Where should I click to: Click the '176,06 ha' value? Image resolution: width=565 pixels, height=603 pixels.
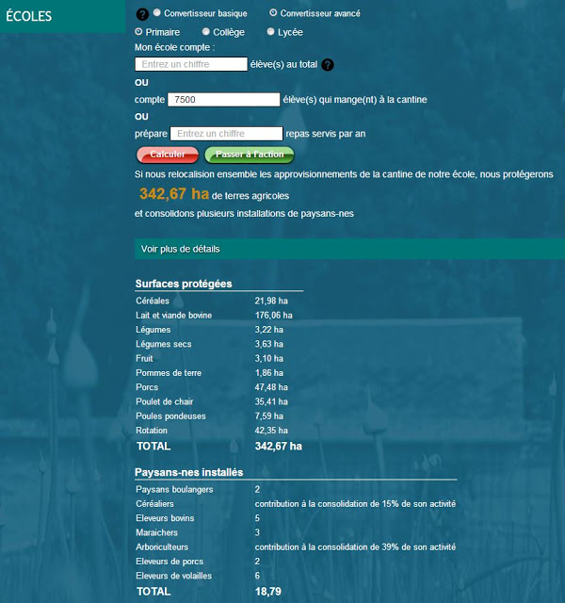click(274, 316)
